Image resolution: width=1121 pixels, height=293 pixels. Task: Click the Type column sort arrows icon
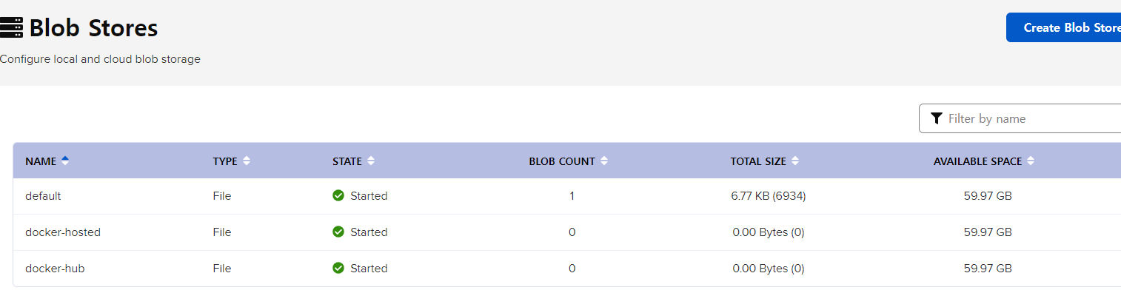(247, 161)
